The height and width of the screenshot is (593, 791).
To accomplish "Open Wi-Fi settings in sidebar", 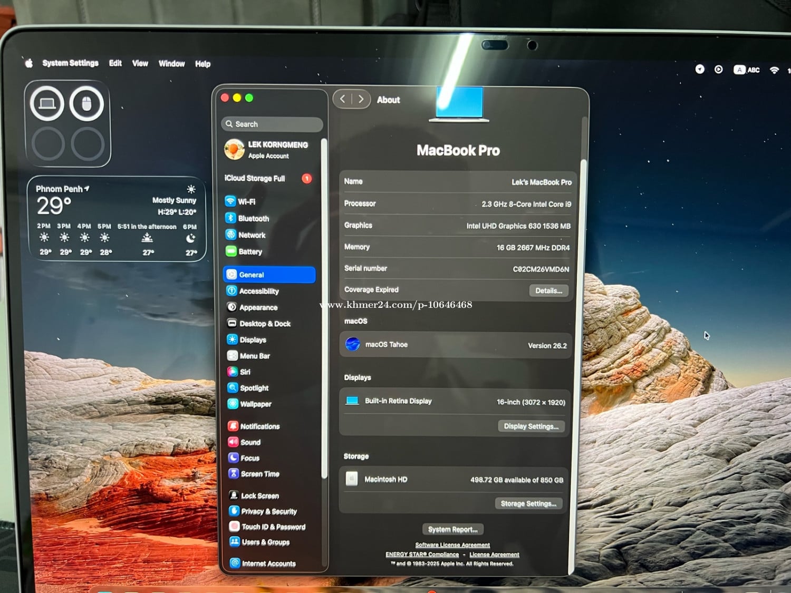I will click(x=246, y=201).
